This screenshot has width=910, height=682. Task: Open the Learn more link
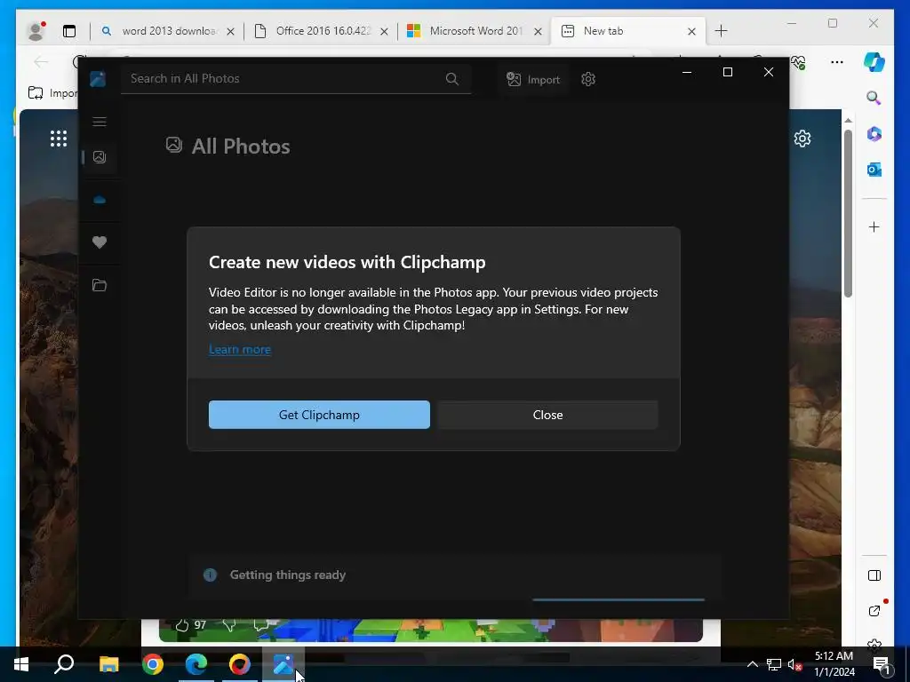(x=240, y=349)
